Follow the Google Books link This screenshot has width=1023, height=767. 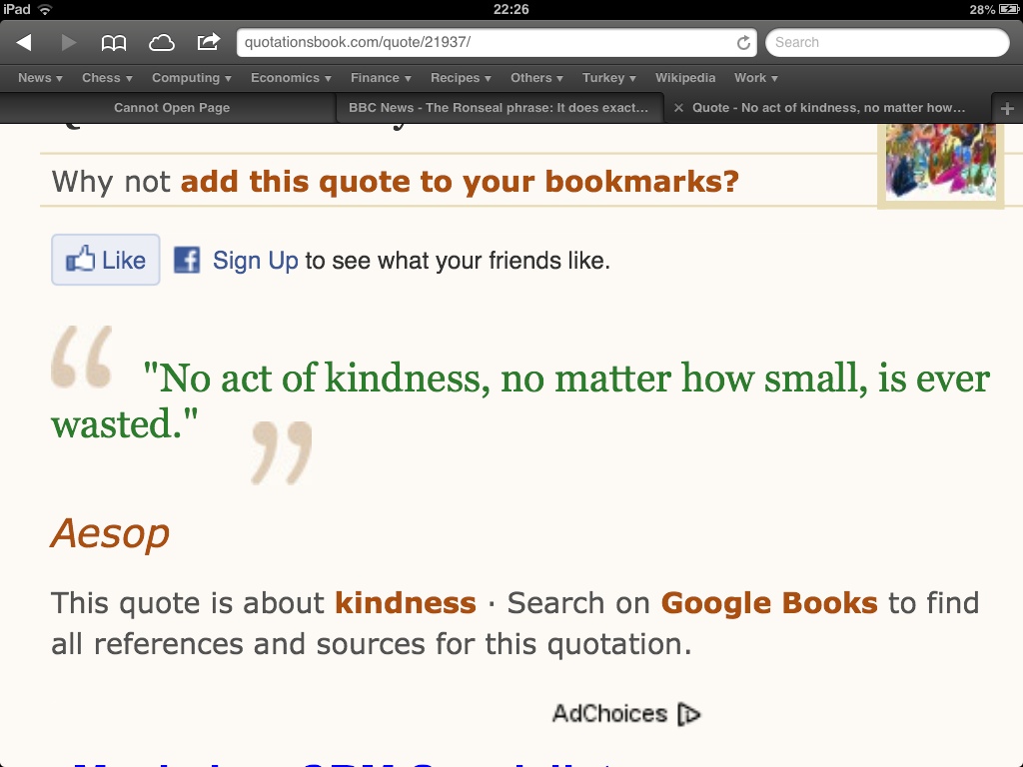[x=769, y=602]
